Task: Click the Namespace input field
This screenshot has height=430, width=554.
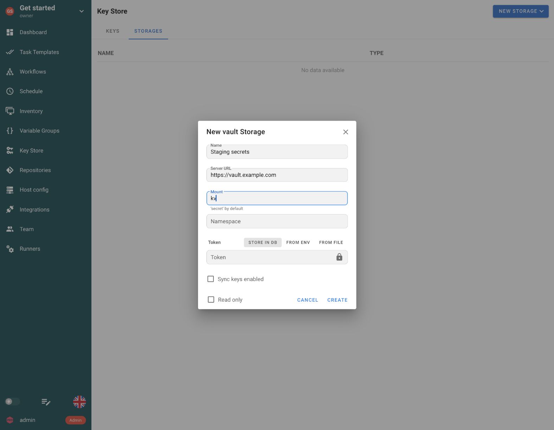Action: coord(277,222)
